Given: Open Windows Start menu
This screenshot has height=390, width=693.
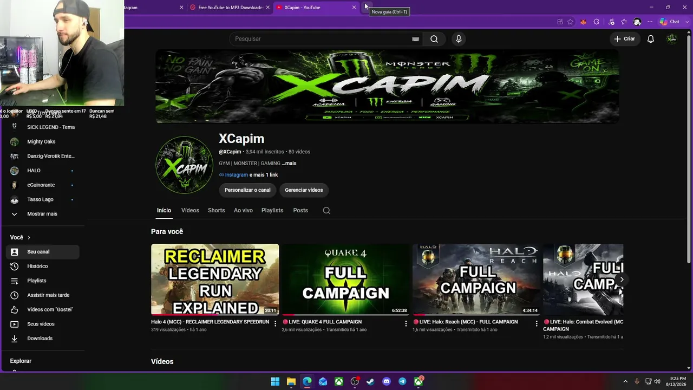Looking at the screenshot, I should coord(275,381).
